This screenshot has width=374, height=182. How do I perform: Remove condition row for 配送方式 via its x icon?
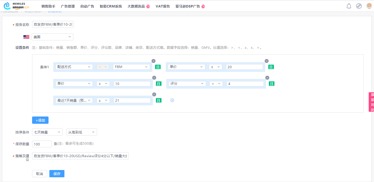154,61
